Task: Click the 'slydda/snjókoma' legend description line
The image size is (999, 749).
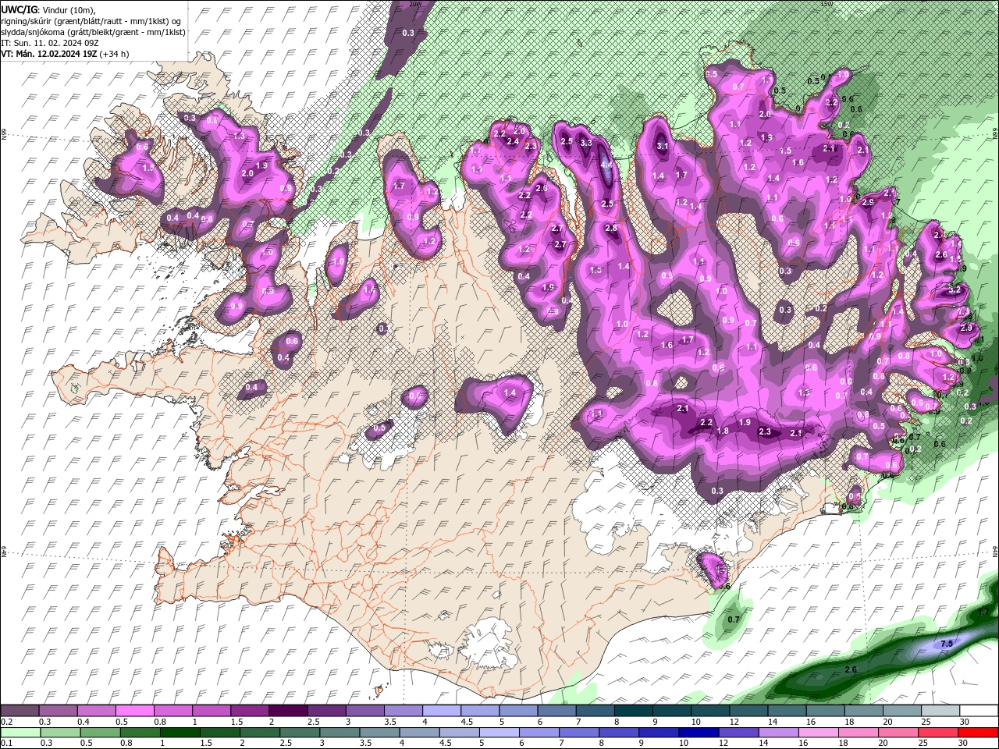Action: coord(93,32)
